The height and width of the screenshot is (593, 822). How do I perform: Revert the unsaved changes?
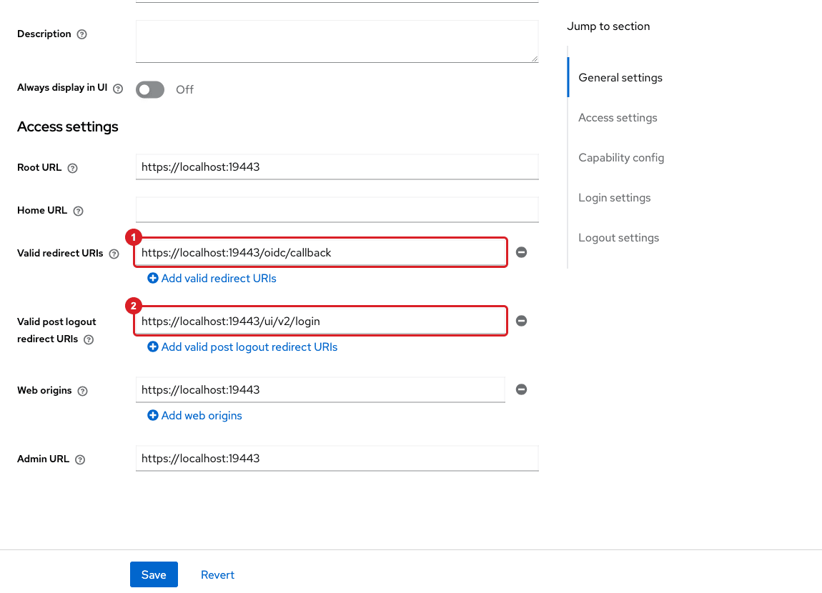coord(217,574)
